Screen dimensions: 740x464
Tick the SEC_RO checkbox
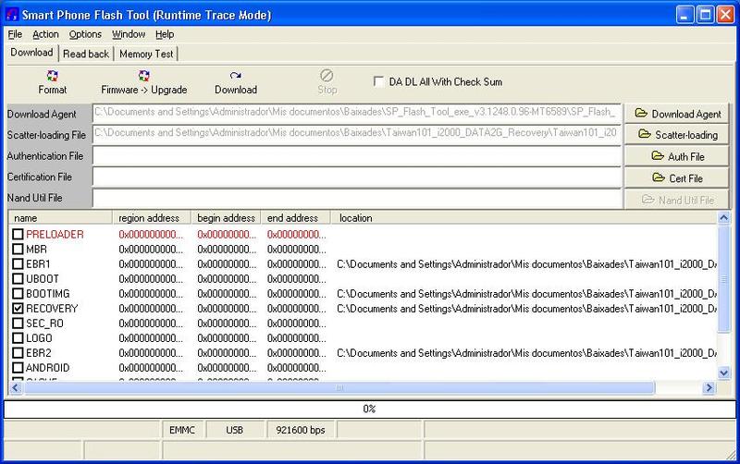(x=18, y=323)
